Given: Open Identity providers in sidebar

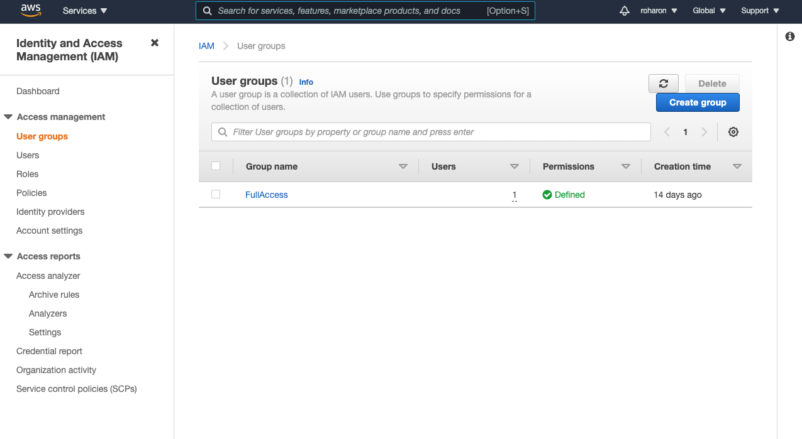Looking at the screenshot, I should point(50,212).
